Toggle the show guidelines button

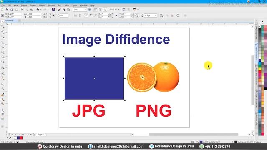(105, 10)
